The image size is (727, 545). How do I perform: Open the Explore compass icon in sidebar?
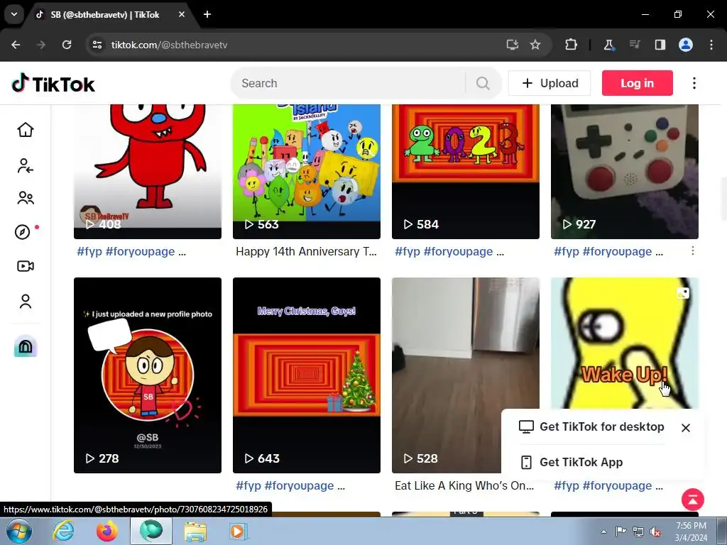[x=23, y=232]
